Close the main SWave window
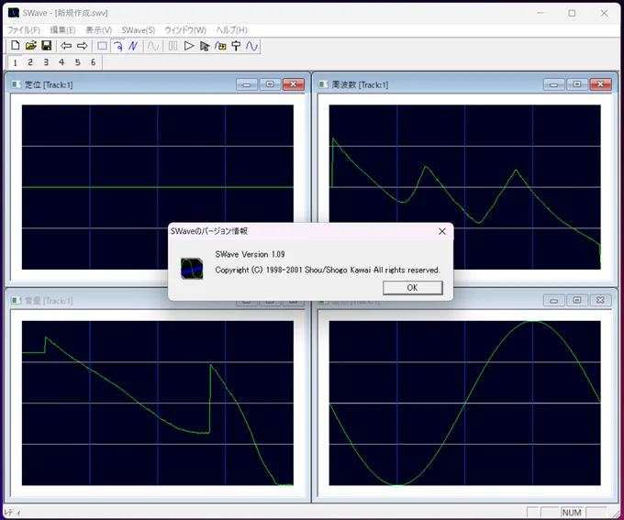 604,13
